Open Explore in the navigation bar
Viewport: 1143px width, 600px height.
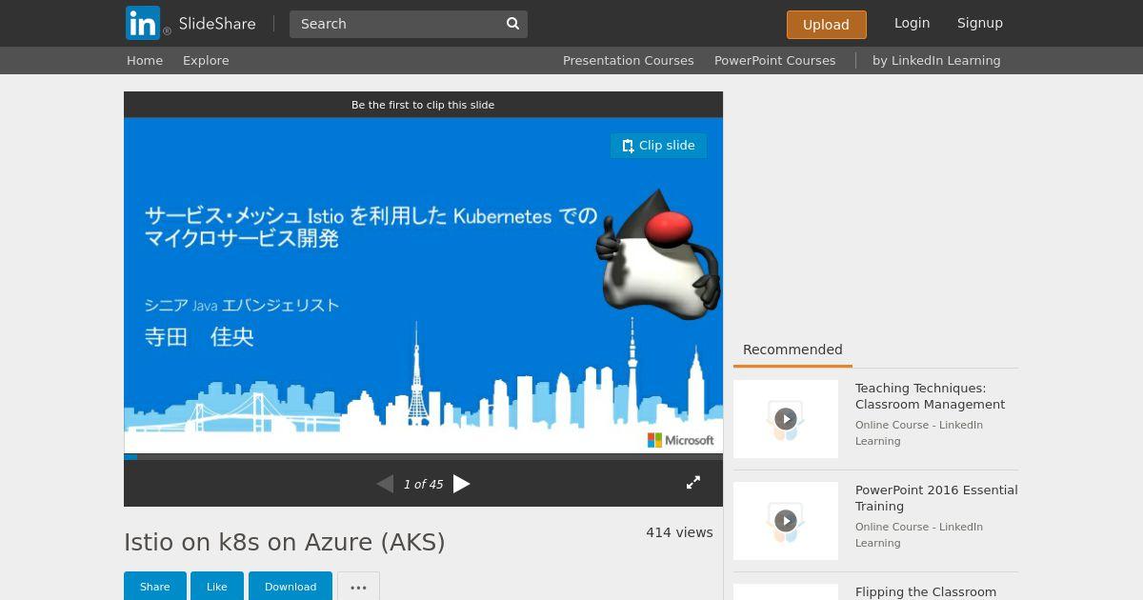coord(206,60)
